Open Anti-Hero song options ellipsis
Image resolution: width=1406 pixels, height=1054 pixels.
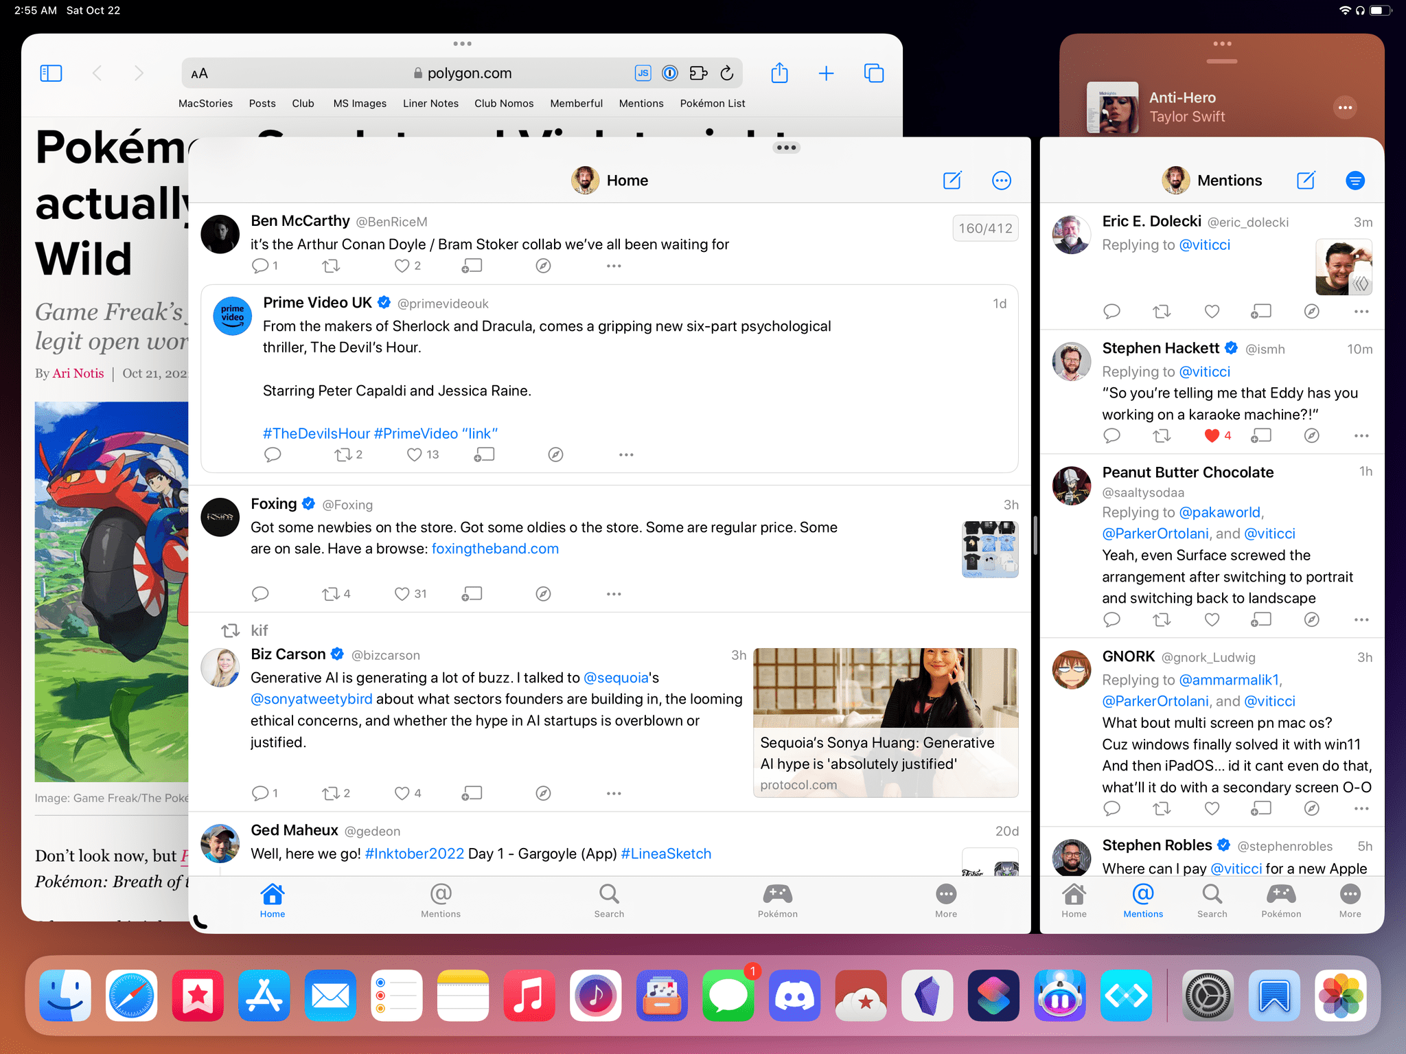(1345, 108)
